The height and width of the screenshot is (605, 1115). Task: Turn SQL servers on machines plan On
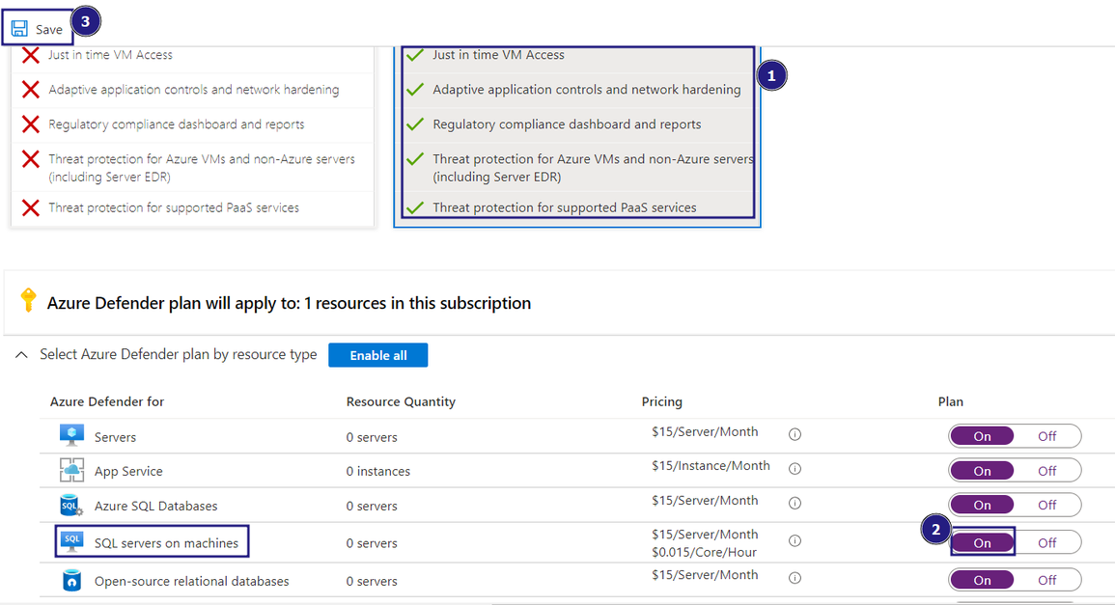click(x=982, y=542)
